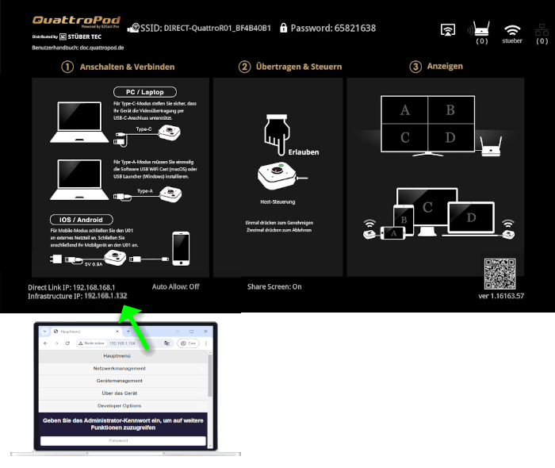Open the tab search chevron in the browser
The image size is (555, 468).
(44, 332)
